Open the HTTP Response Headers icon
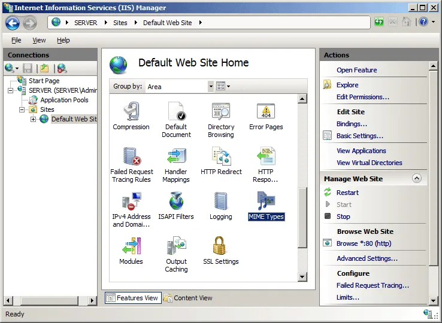The height and width of the screenshot is (323, 442). click(x=266, y=156)
